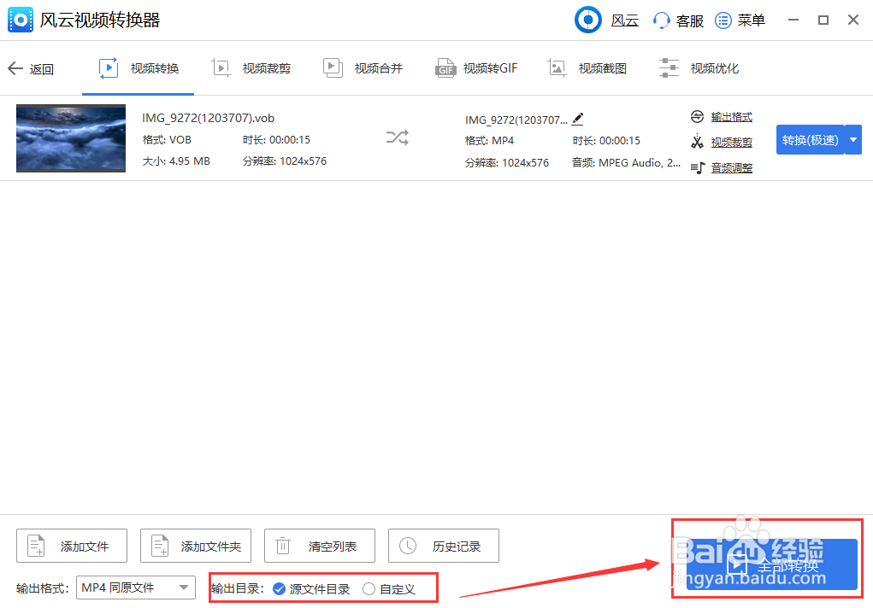This screenshot has height=608, width=873.
Task: Open the 视频裁剪 tab
Action: (x=251, y=68)
